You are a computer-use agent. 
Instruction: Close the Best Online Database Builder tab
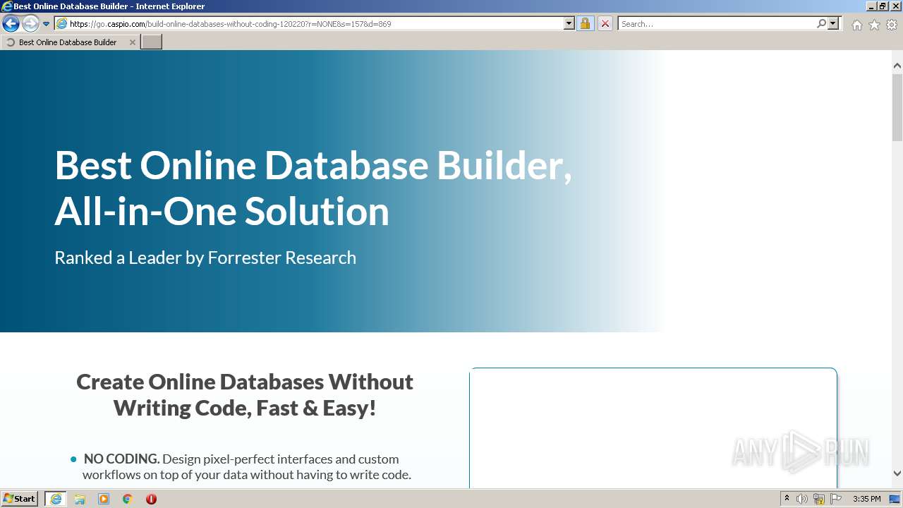(132, 42)
